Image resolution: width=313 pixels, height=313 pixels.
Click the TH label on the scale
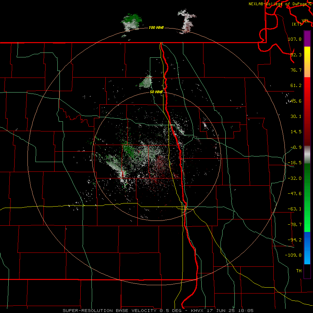point(299,271)
